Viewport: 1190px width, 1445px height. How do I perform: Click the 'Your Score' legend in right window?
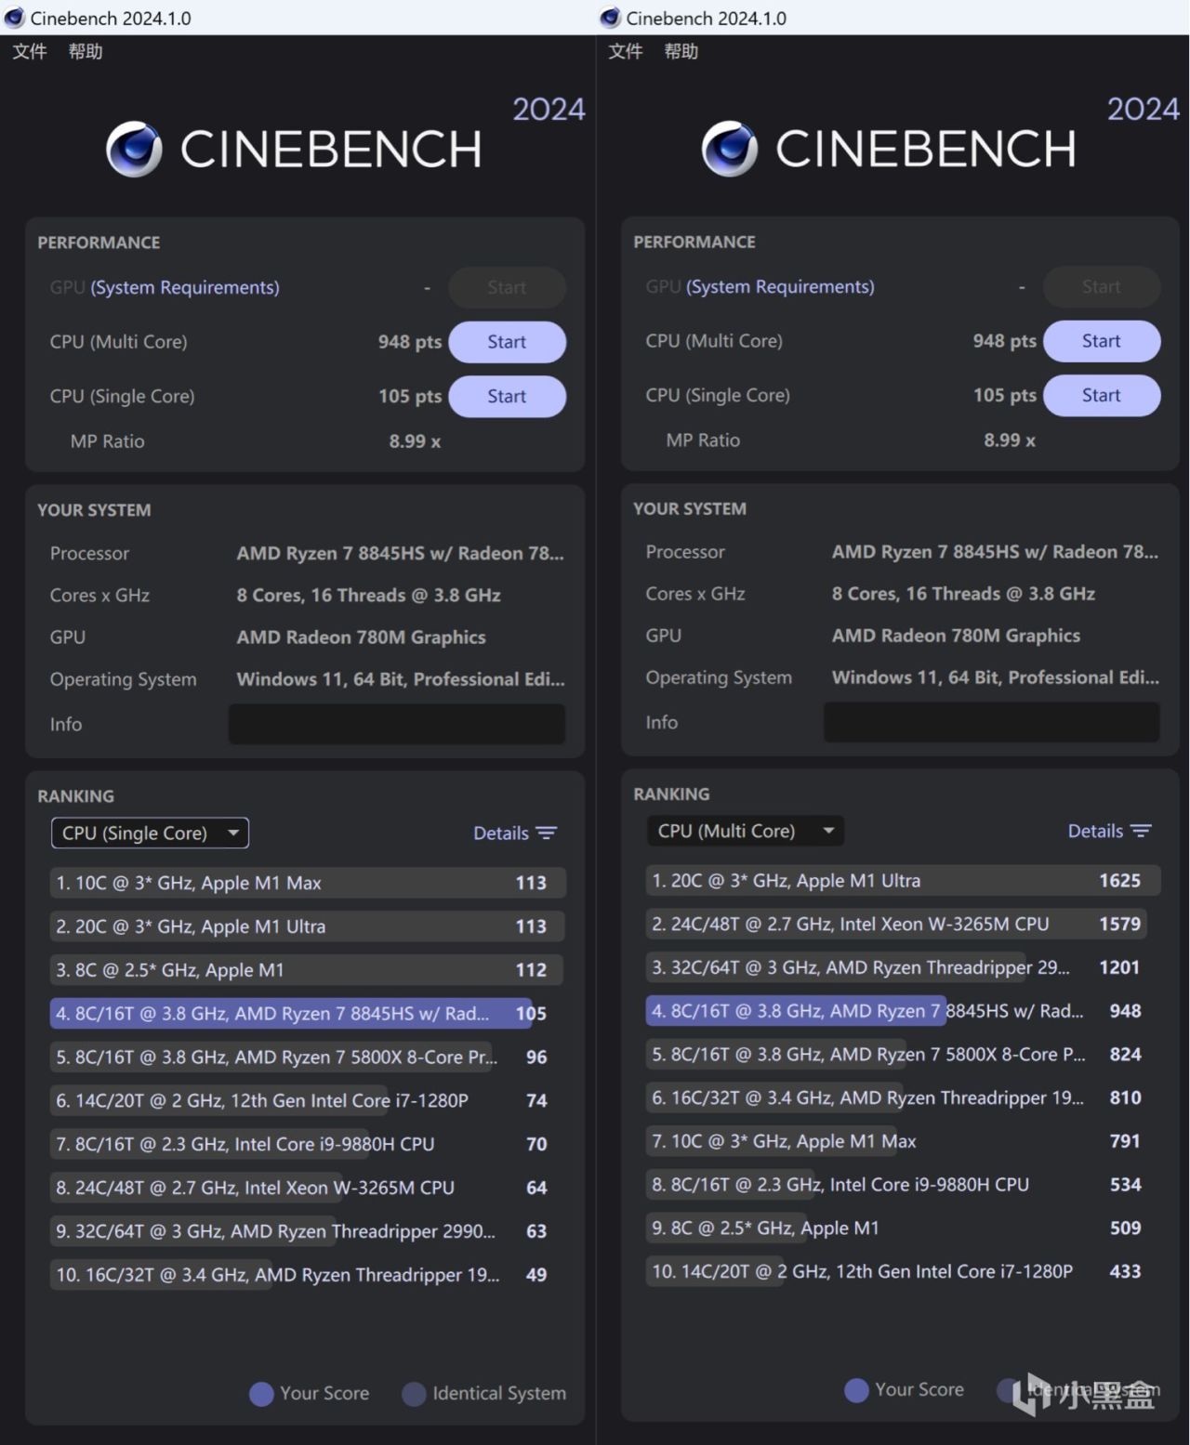click(x=905, y=1390)
